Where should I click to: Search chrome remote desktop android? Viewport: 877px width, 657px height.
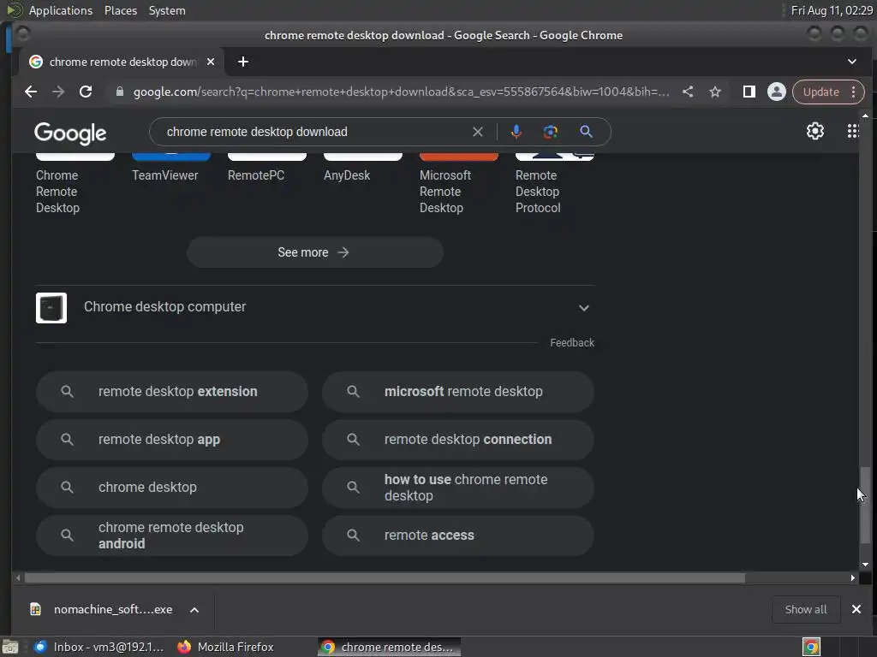[171, 536]
